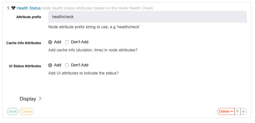Move the Health Status step up
The width and height of the screenshot is (255, 123).
pyautogui.click(x=237, y=111)
